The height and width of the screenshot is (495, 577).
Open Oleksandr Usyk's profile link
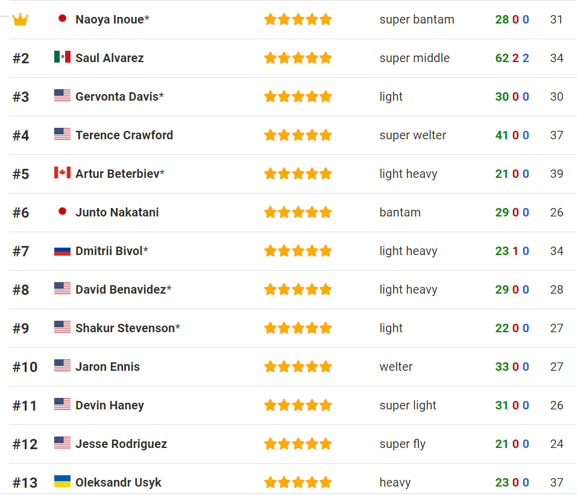tap(118, 482)
